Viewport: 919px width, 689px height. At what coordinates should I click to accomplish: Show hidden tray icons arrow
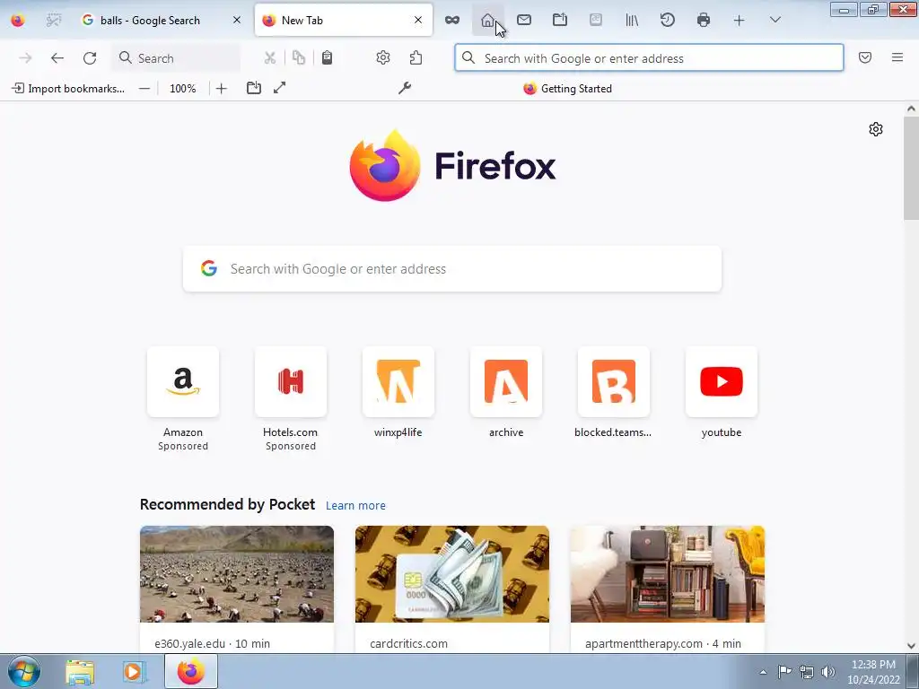763,672
